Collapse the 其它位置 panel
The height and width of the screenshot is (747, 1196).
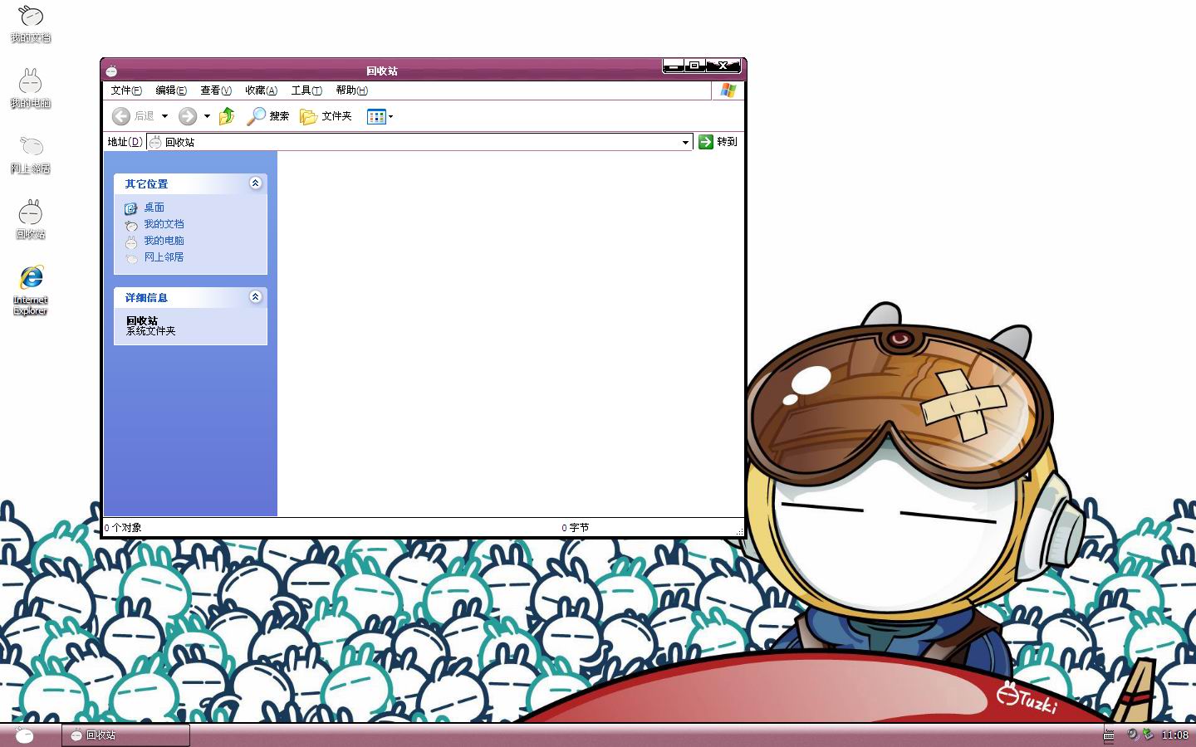coord(256,183)
